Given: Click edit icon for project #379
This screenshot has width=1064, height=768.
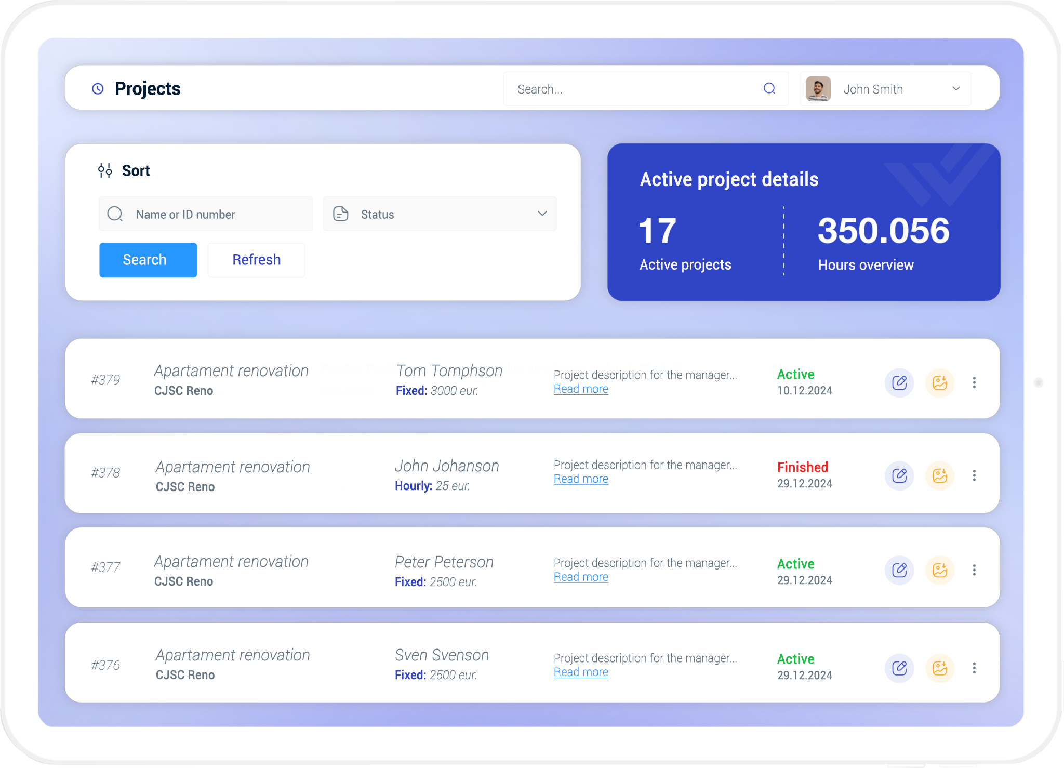Looking at the screenshot, I should click(899, 383).
